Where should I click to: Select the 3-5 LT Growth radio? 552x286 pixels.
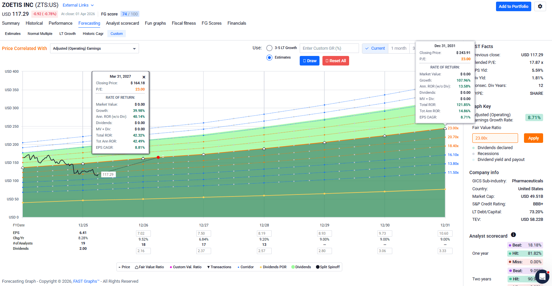269,48
